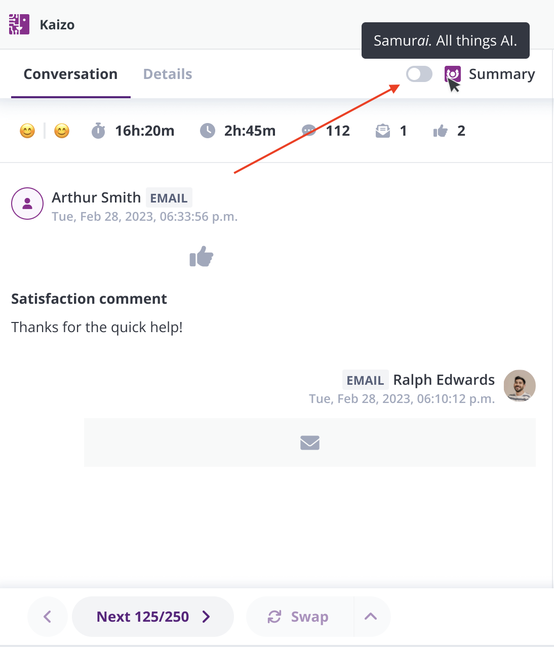Go to previous ticket with left chevron
554x647 pixels.
click(x=48, y=617)
